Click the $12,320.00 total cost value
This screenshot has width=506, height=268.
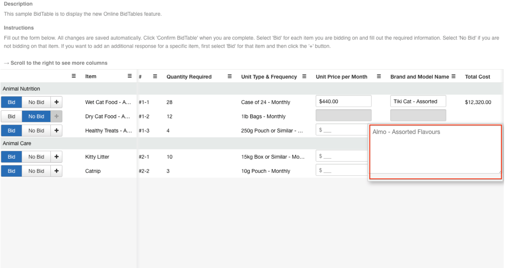478,102
